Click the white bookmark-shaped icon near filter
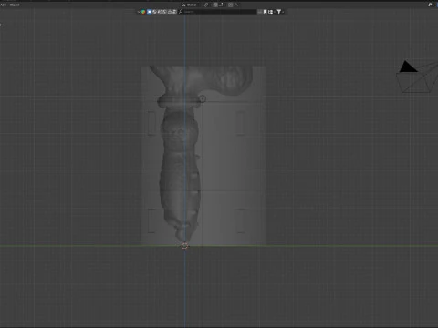438x328 pixels. click(x=265, y=12)
